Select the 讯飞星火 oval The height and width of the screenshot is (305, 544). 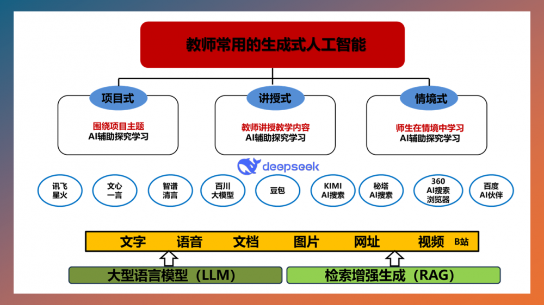[60, 190]
